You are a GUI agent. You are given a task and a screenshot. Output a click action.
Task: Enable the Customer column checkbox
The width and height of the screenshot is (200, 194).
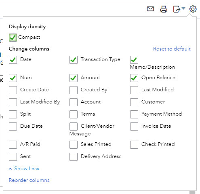(x=134, y=102)
